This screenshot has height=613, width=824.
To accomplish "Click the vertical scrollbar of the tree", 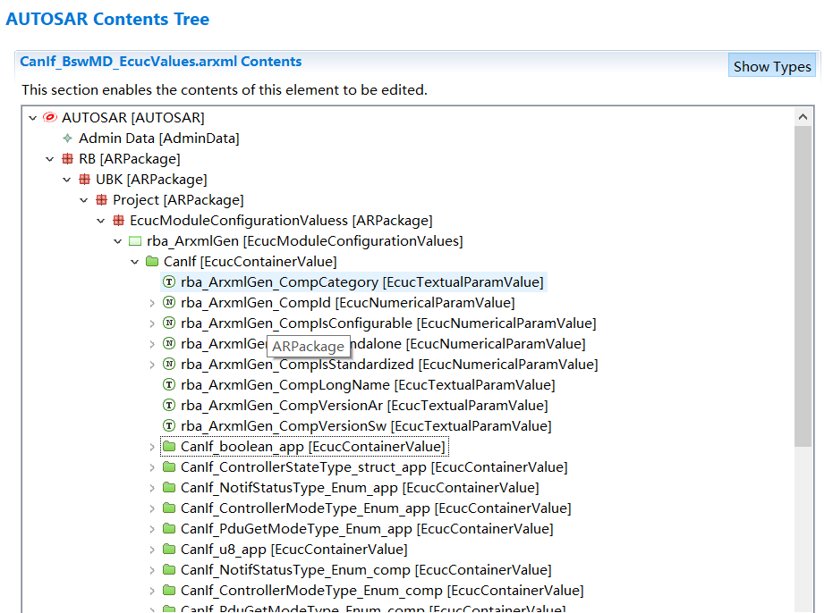I will tap(803, 286).
